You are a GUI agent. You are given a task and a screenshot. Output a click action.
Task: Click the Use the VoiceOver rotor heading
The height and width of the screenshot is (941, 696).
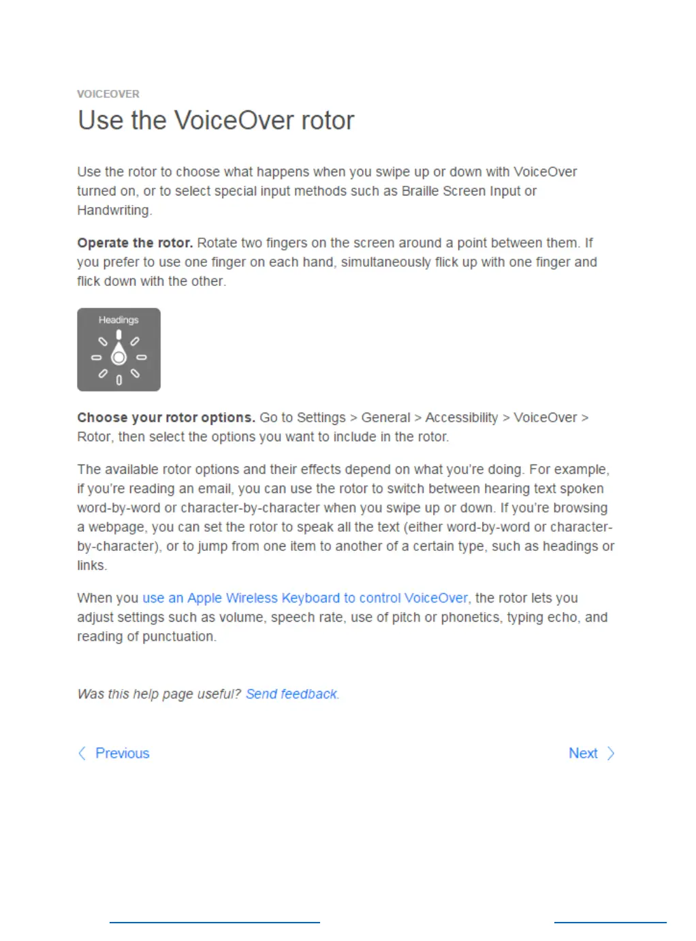216,121
